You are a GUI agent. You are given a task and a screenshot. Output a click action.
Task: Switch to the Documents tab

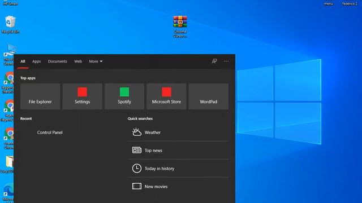click(x=58, y=61)
